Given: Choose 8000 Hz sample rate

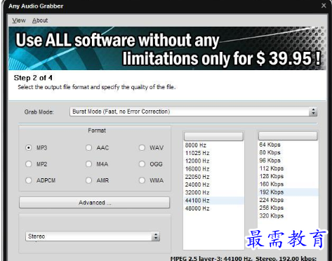Looking at the screenshot, I should coord(213,145).
